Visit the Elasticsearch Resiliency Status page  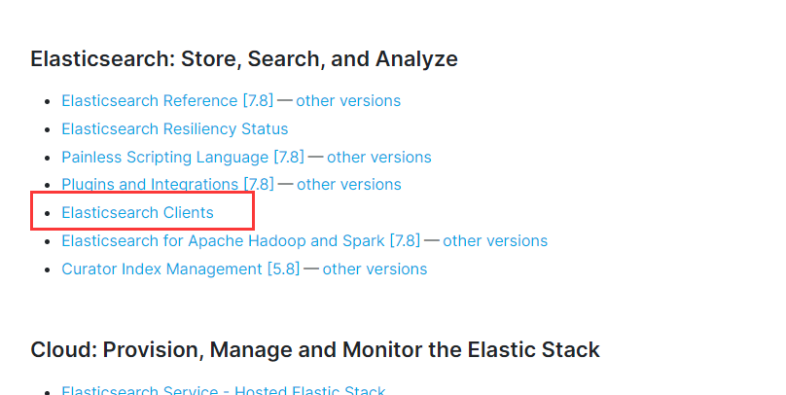coord(174,128)
